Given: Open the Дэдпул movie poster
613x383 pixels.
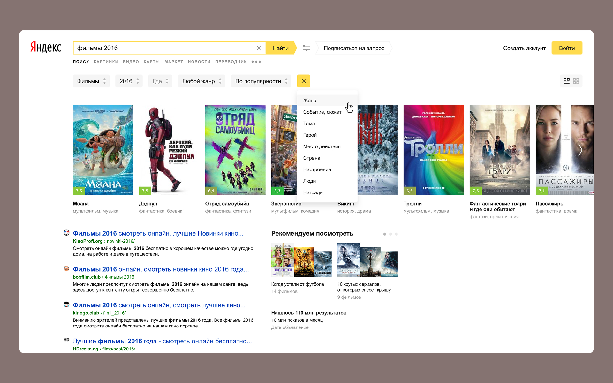Looking at the screenshot, I should pos(169,150).
